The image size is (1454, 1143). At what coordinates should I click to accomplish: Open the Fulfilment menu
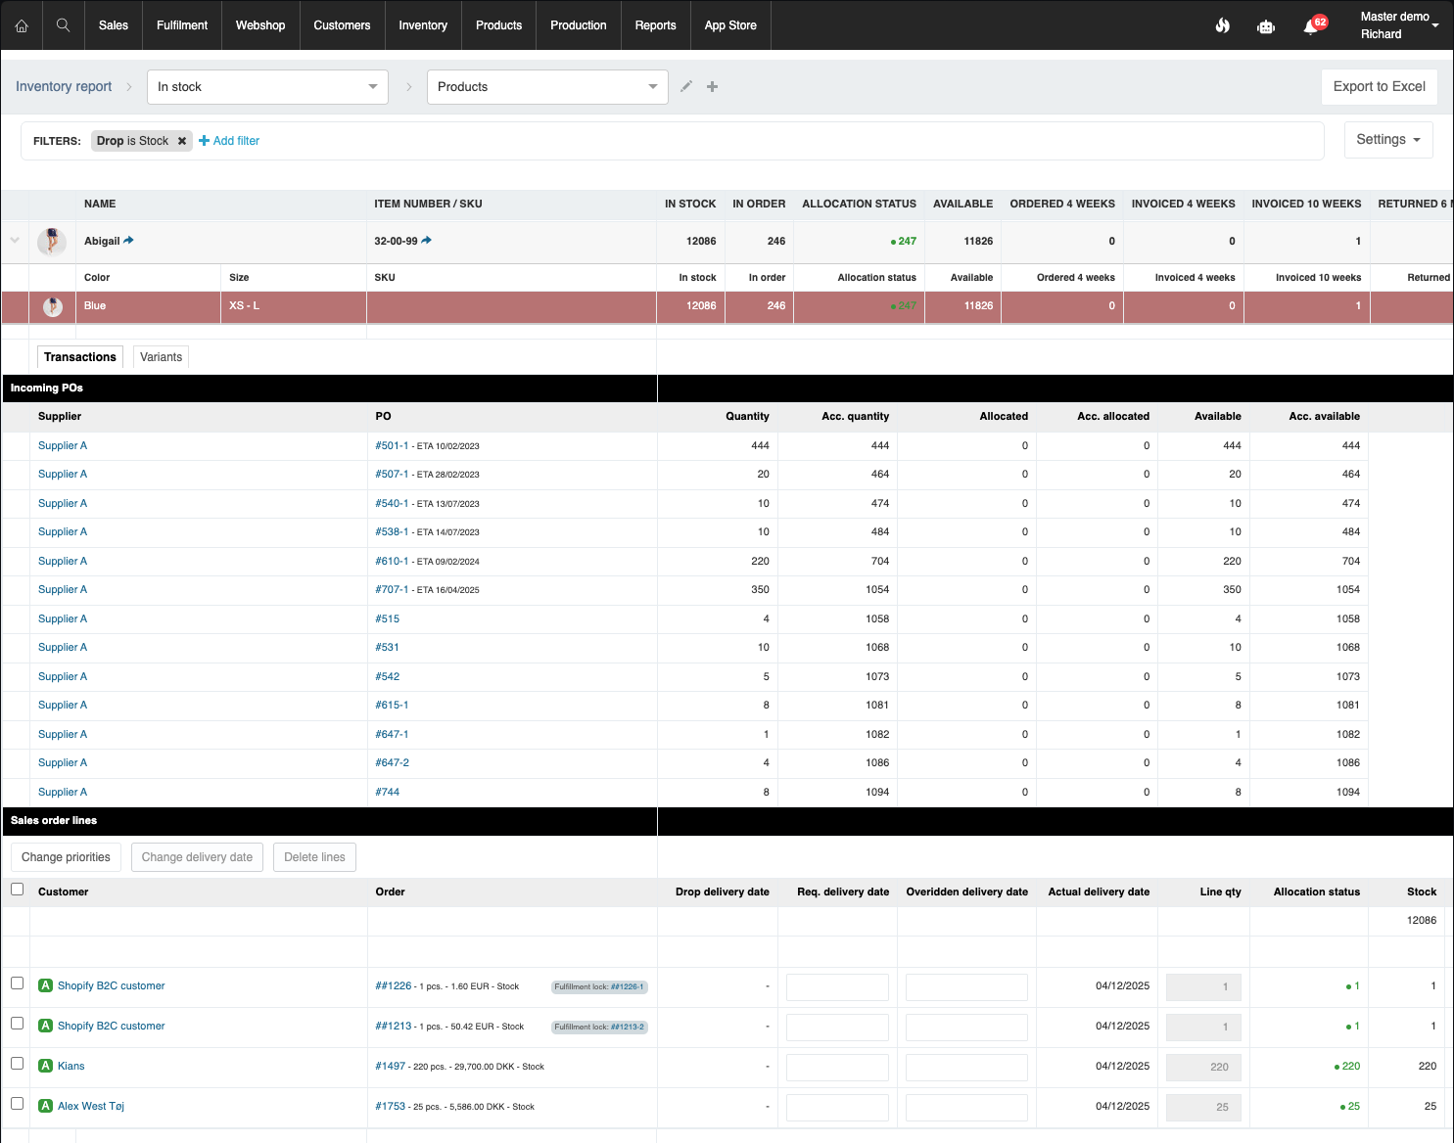[x=182, y=25]
